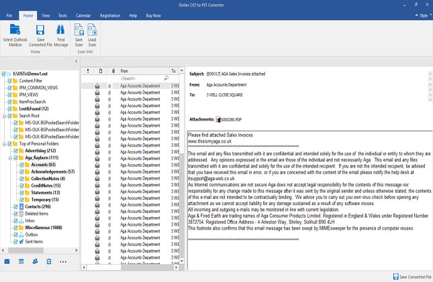Click the Demo1.ost file icon

click(x=9, y=74)
